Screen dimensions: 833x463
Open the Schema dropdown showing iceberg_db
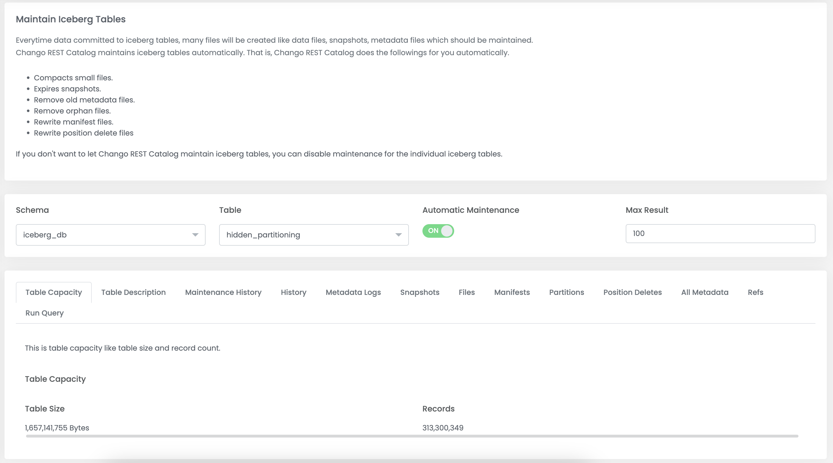111,235
